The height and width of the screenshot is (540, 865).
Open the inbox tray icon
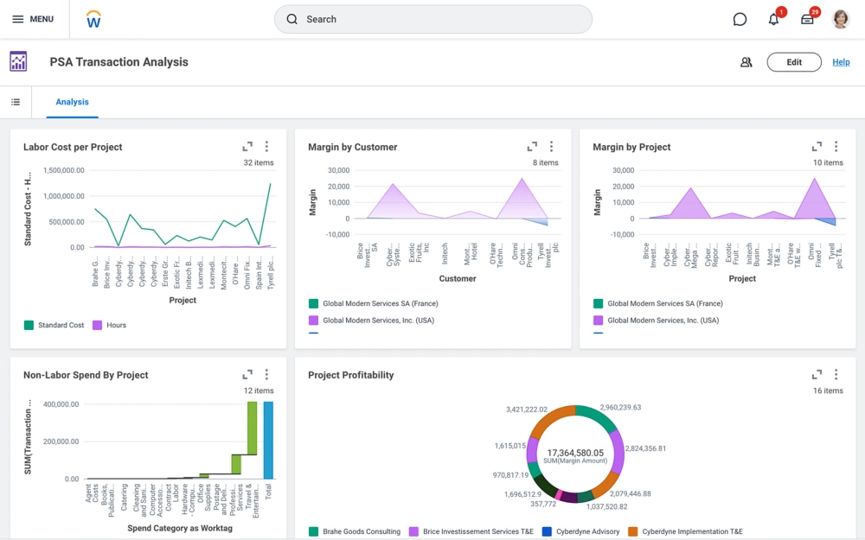coord(807,19)
